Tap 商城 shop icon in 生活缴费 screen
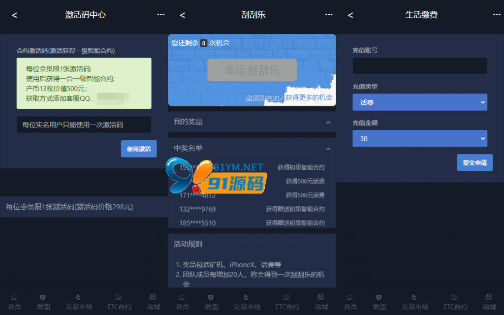Image resolution: width=504 pixels, height=315 pixels. click(x=489, y=297)
